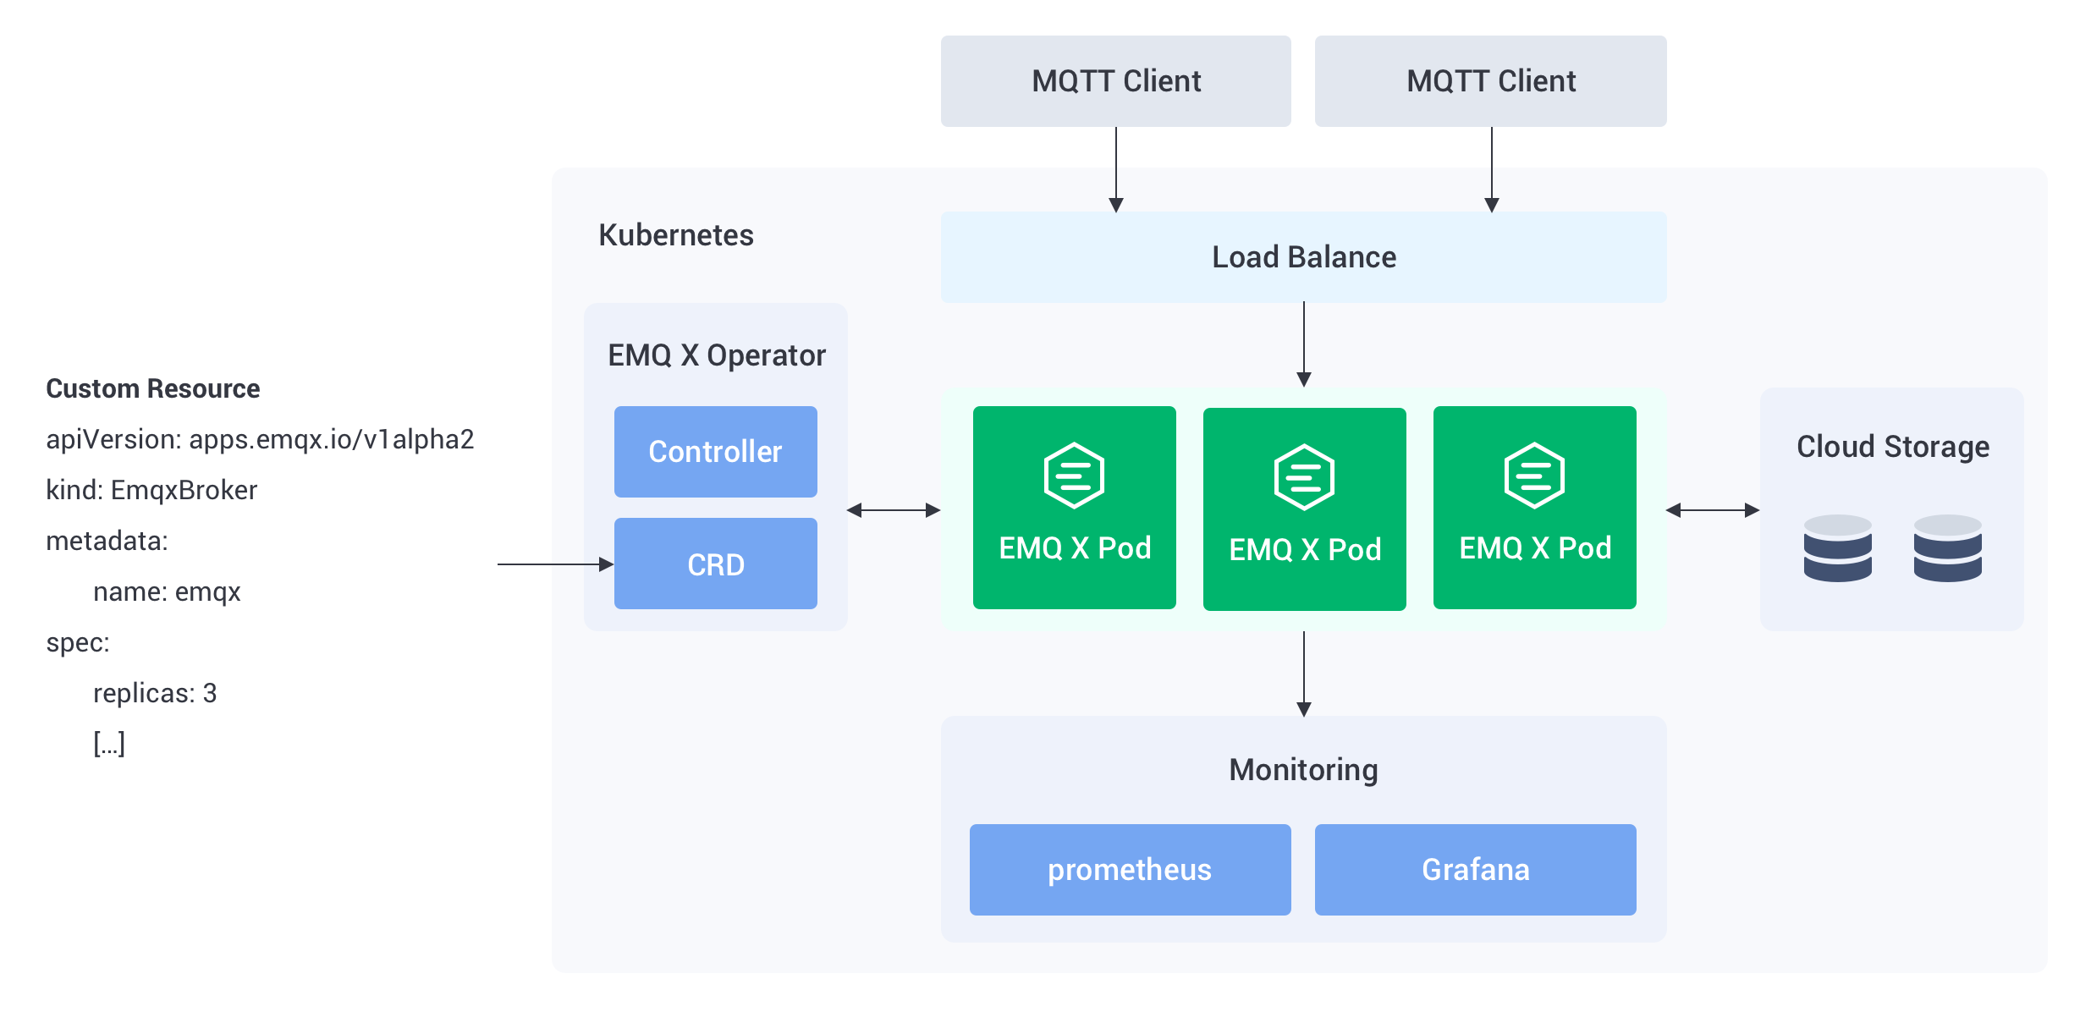
Task: Click the Monitoring heading
Action: coord(1303,770)
